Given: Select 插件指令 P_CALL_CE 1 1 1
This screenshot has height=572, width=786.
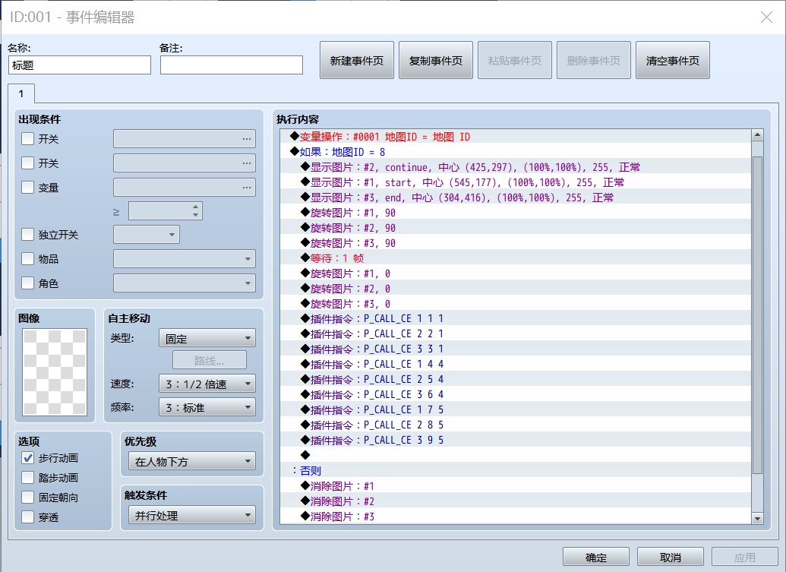Looking at the screenshot, I should (516, 319).
